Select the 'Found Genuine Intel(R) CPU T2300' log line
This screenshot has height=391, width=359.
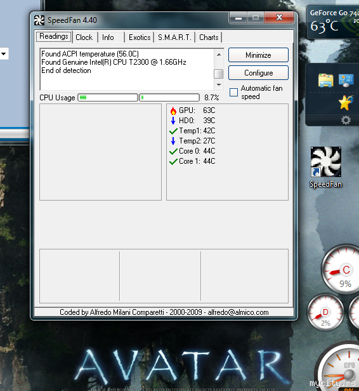pyautogui.click(x=114, y=62)
